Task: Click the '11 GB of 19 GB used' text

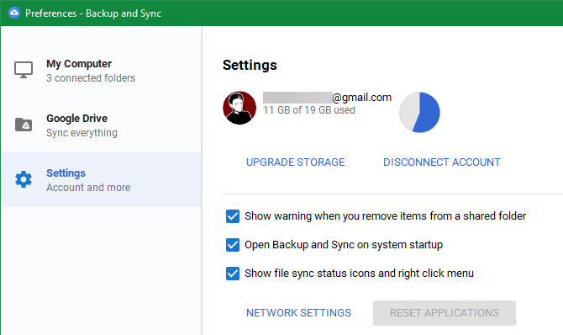Action: click(309, 110)
